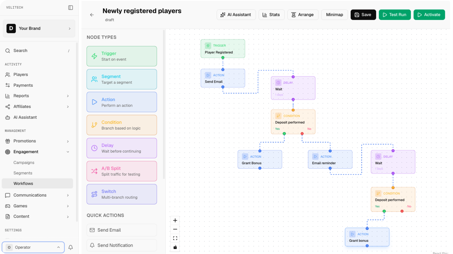
Task: Click the Condition node branch icon
Action: [94, 125]
